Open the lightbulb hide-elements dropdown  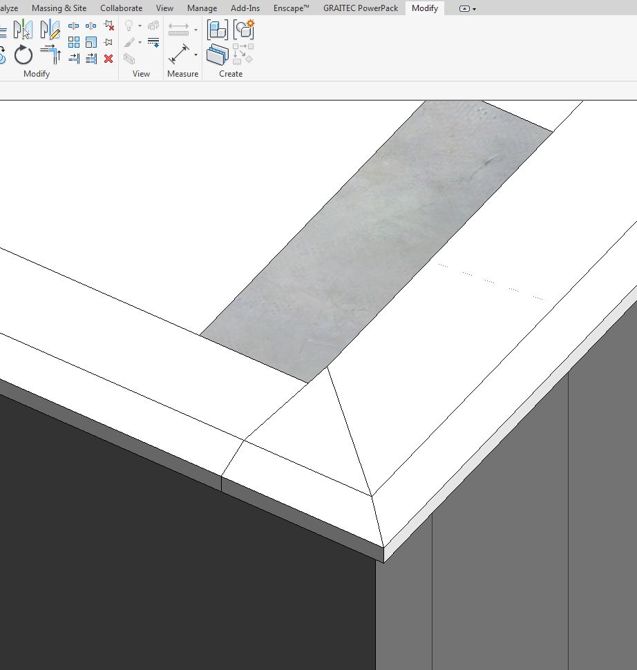tap(140, 26)
